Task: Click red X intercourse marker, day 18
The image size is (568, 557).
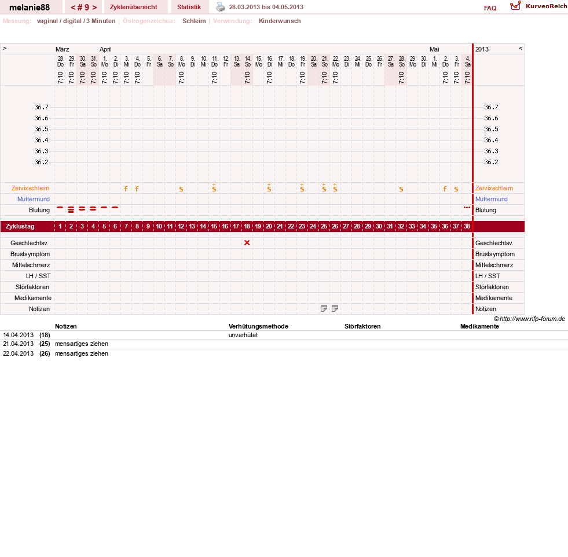Action: point(247,243)
